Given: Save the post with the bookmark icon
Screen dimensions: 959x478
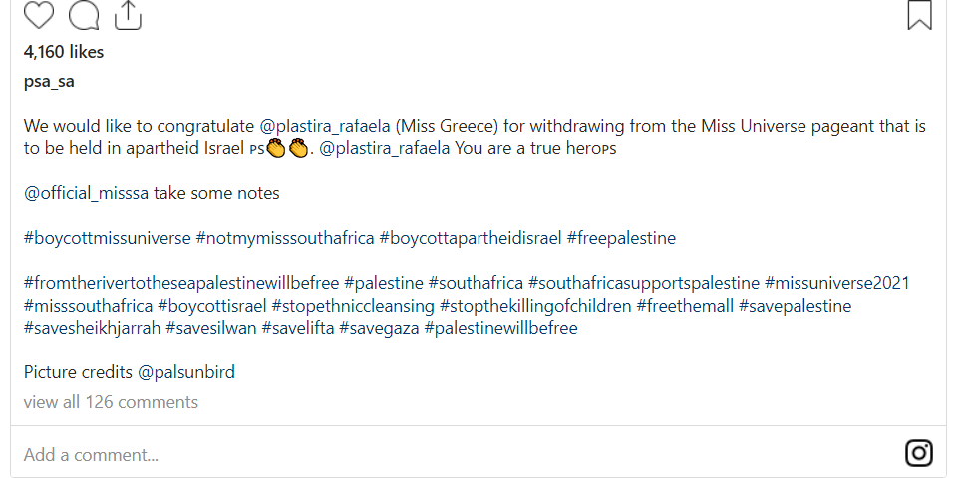Looking at the screenshot, I should point(919,14).
